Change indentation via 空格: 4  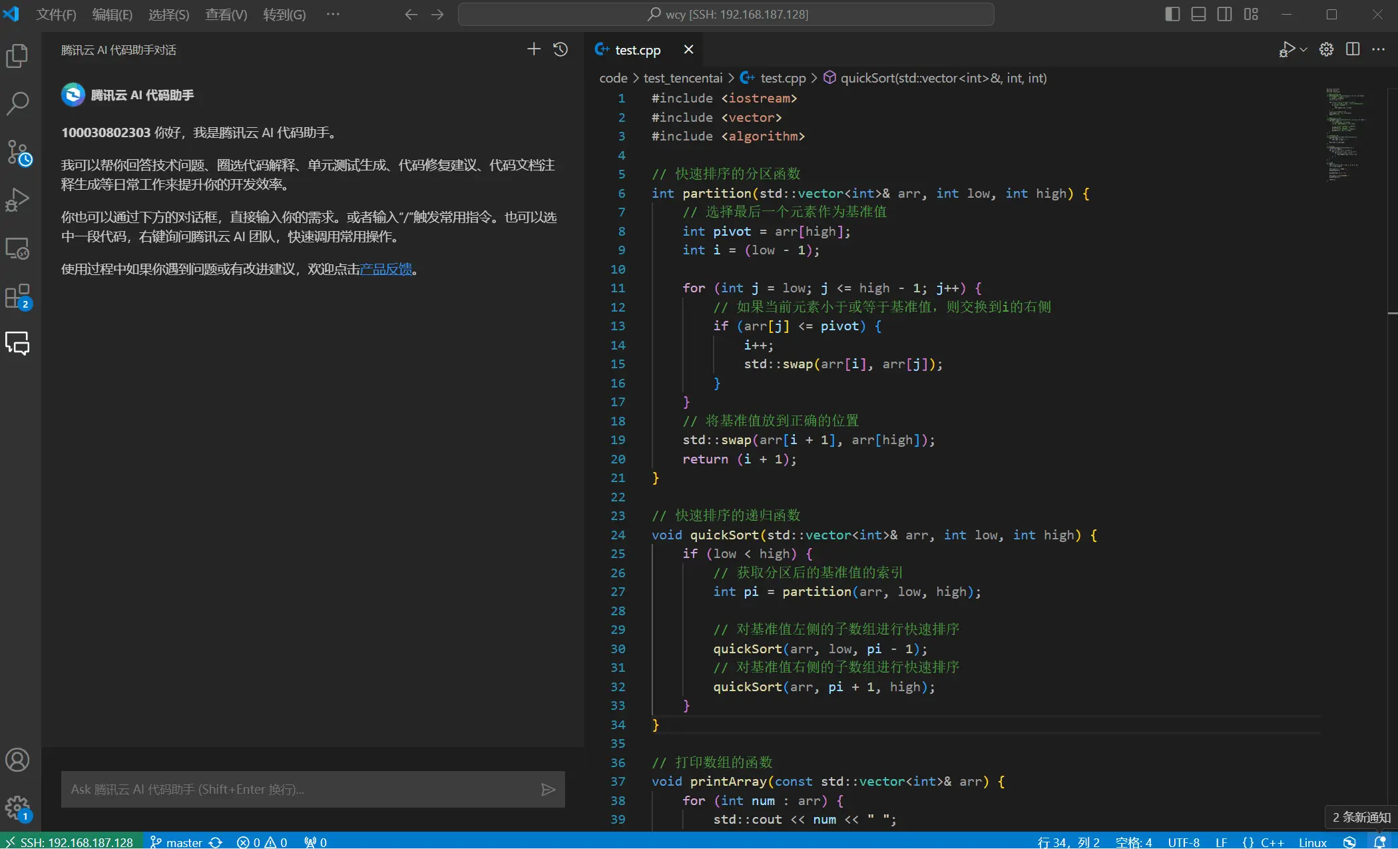point(1133,842)
